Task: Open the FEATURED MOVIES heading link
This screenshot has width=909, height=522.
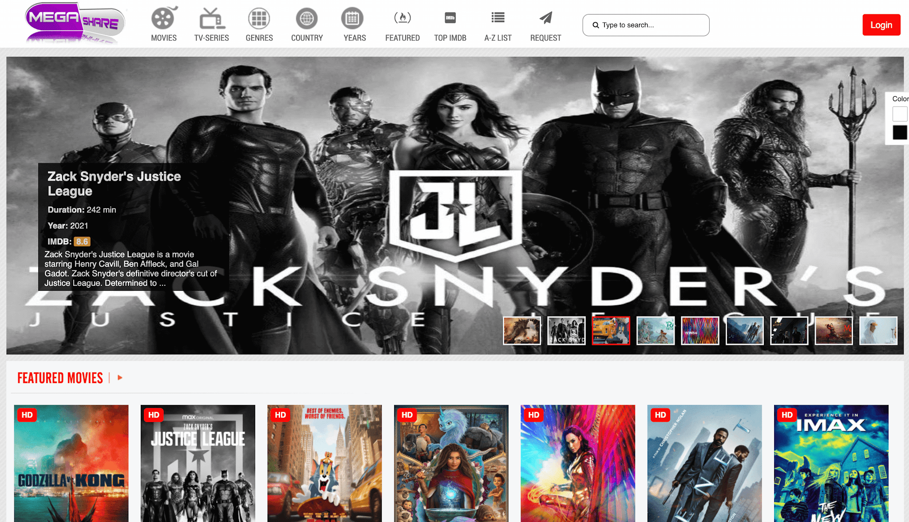Action: [x=60, y=378]
